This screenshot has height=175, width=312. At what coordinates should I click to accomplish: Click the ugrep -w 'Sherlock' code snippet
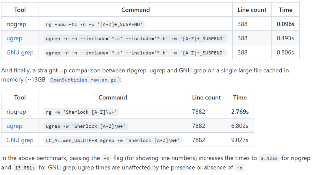coord(86,126)
